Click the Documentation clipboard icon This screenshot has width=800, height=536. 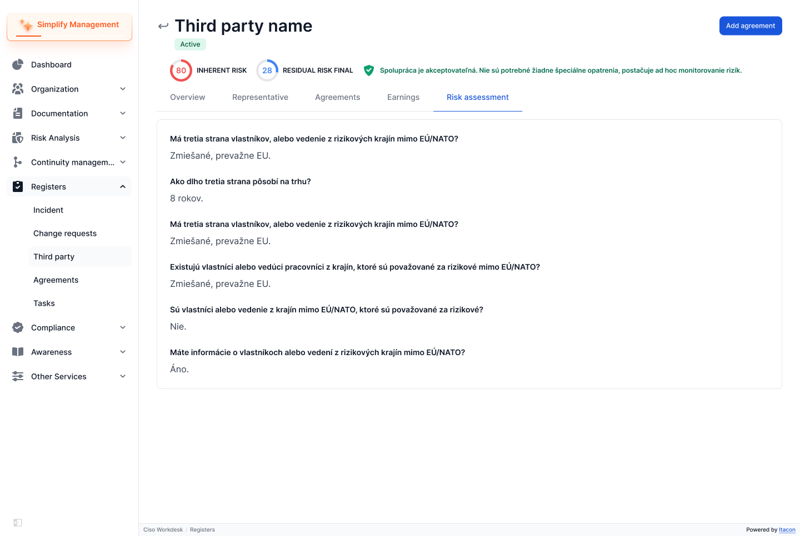pyautogui.click(x=18, y=113)
